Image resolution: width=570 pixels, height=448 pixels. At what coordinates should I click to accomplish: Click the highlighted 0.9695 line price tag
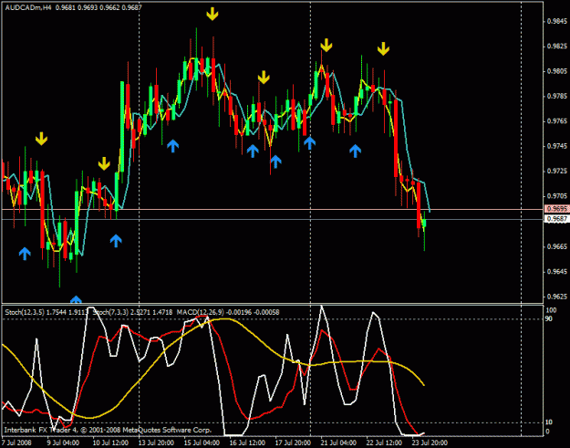[557, 209]
